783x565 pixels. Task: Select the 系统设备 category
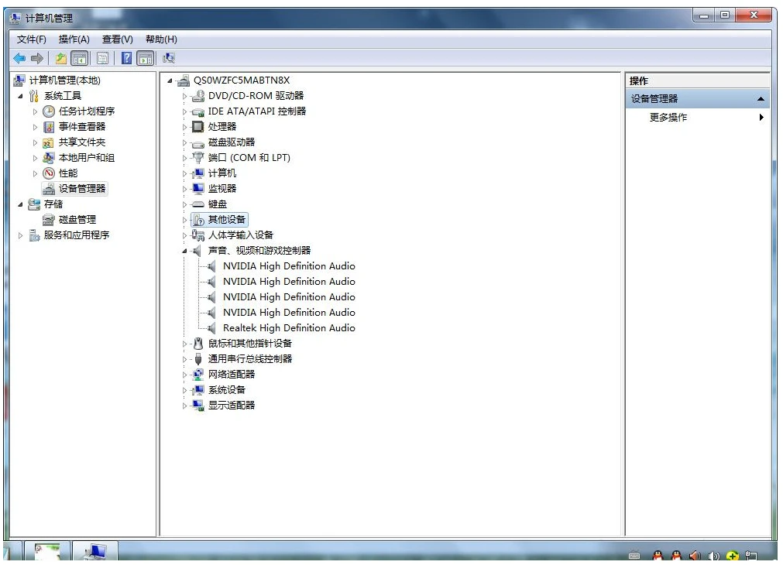(227, 390)
